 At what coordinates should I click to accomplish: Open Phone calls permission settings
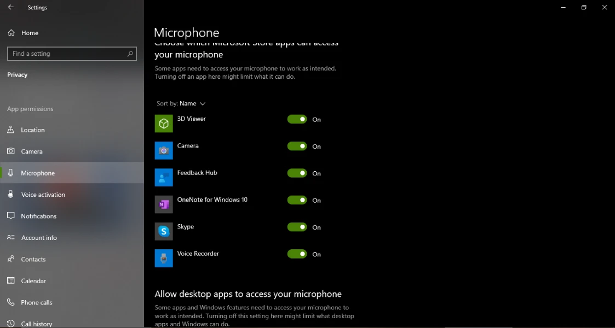37,302
